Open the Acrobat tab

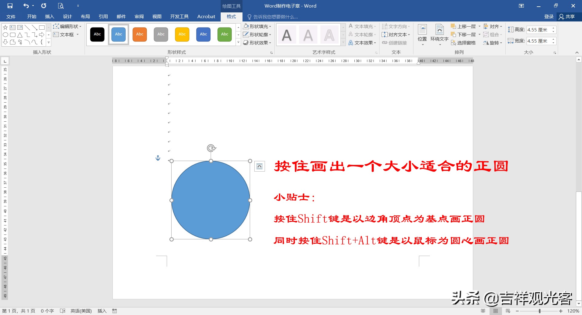(x=206, y=16)
